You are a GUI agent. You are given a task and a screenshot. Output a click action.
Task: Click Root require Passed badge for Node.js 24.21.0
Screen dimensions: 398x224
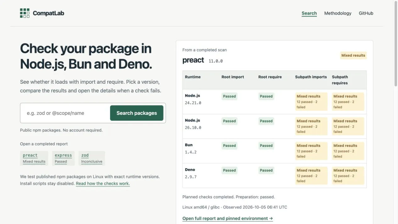266,96
